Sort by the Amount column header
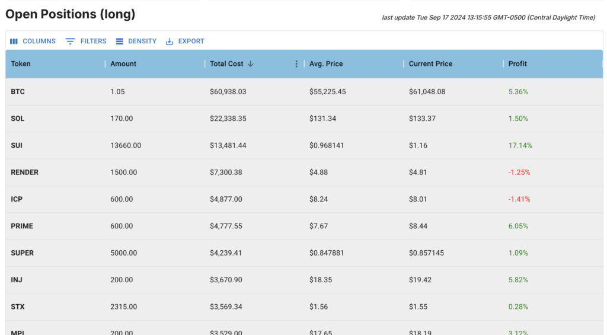This screenshot has width=607, height=335. [x=123, y=64]
